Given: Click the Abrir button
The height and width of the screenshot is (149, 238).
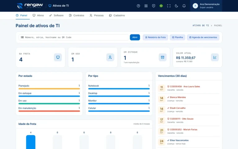Looking at the screenshot, I should pos(135,37).
